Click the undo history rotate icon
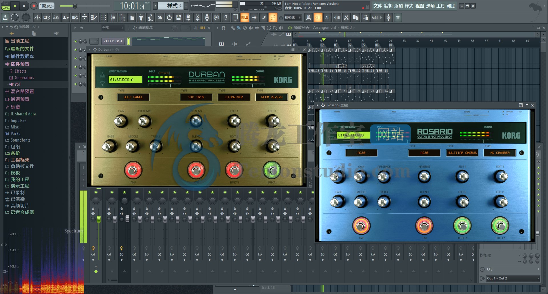 click(x=169, y=18)
